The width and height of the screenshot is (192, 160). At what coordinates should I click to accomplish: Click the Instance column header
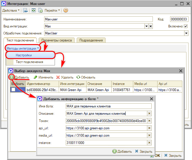pyautogui.click(x=122, y=84)
